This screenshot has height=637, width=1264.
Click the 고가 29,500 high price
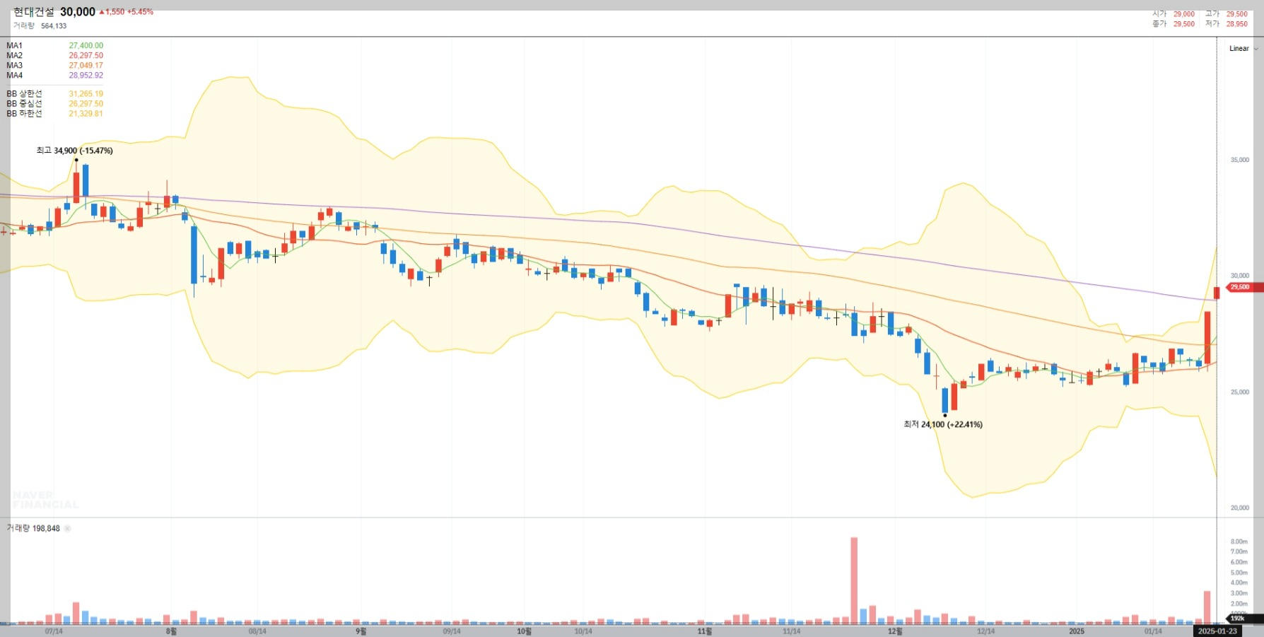(1227, 14)
